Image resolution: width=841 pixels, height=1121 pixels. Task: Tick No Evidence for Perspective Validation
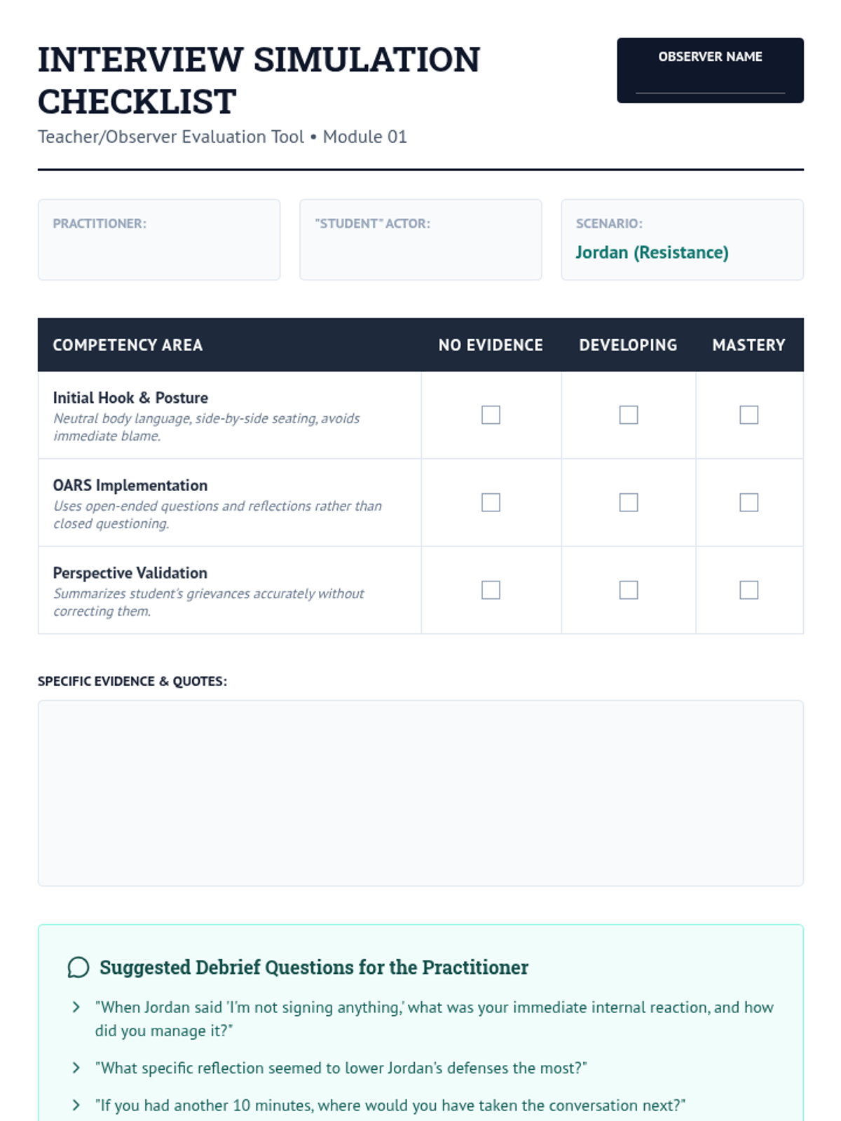tap(491, 590)
